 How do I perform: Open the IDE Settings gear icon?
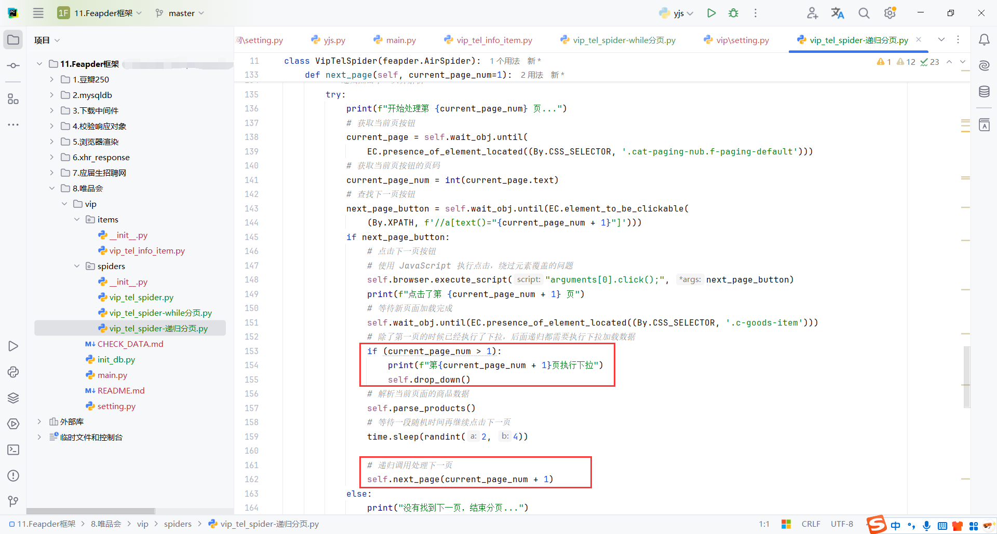(890, 13)
